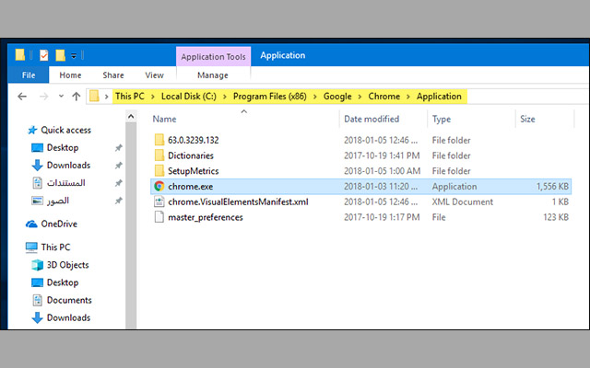Click the chrome.exe Chrome icon
The image size is (590, 368).
pos(159,186)
